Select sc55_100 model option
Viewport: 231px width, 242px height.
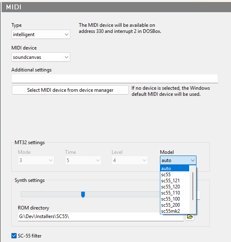tap(175, 199)
